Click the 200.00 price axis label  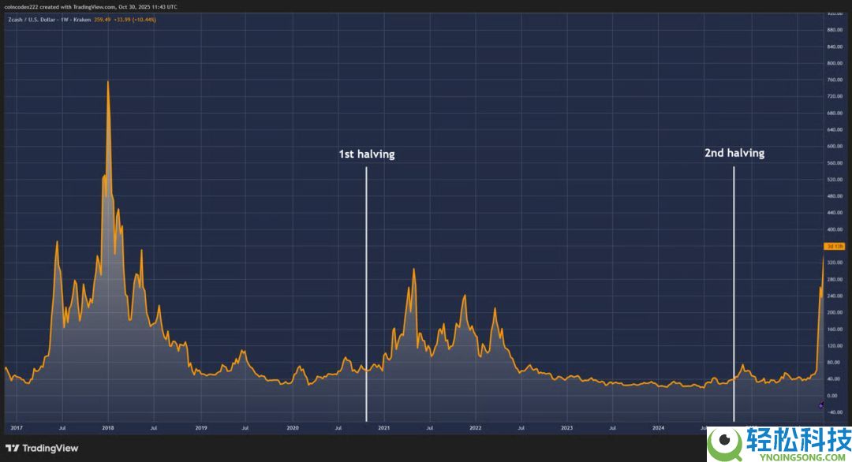834,312
